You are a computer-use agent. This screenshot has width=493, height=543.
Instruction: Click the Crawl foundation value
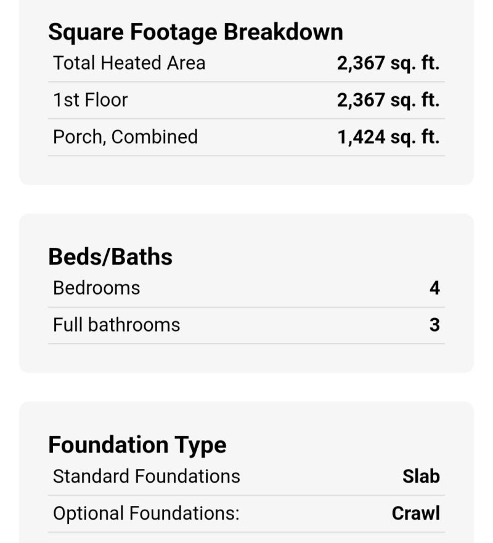[x=416, y=513]
